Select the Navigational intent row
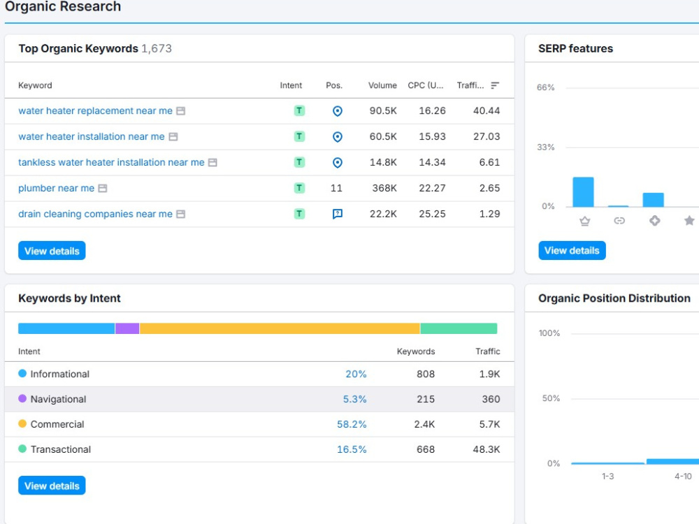Screen dimensions: 699x524 (259, 399)
